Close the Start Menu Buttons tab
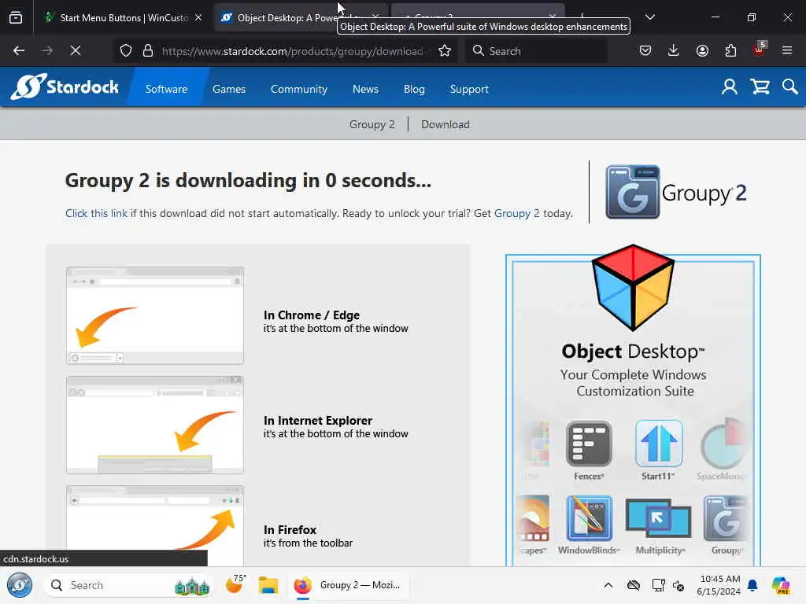The height and width of the screenshot is (604, 806). [x=198, y=17]
